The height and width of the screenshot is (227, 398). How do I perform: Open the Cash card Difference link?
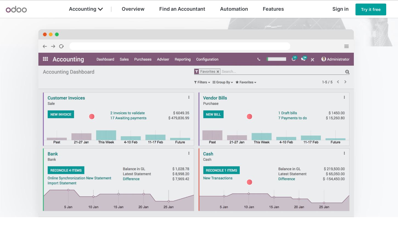coord(287,179)
